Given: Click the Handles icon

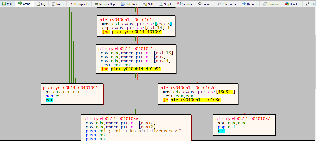Looking at the screenshot, I should pos(287,4).
